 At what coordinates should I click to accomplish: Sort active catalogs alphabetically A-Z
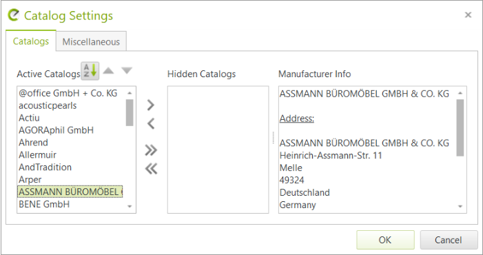click(x=90, y=71)
